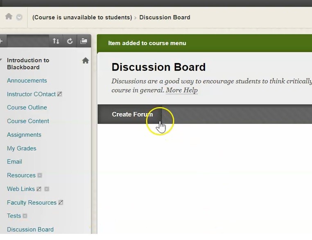Viewport: 312px width, 240px height.
Task: Click the hidden icon next to Faculty Resources
Action: tap(61, 202)
